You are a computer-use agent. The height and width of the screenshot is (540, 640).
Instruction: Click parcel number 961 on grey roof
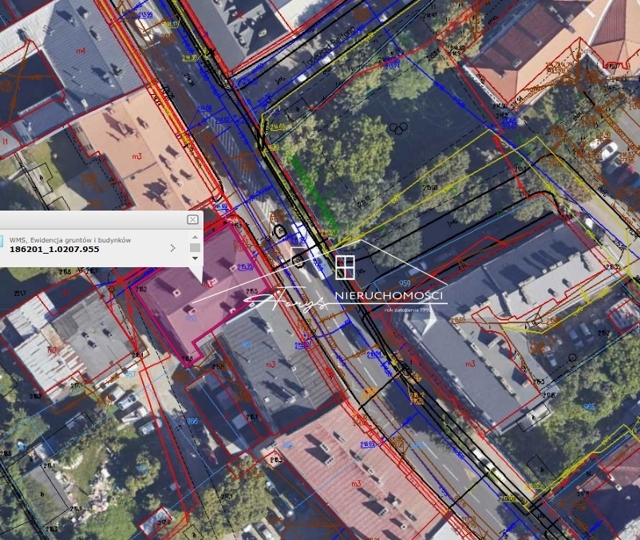pyautogui.click(x=247, y=345)
